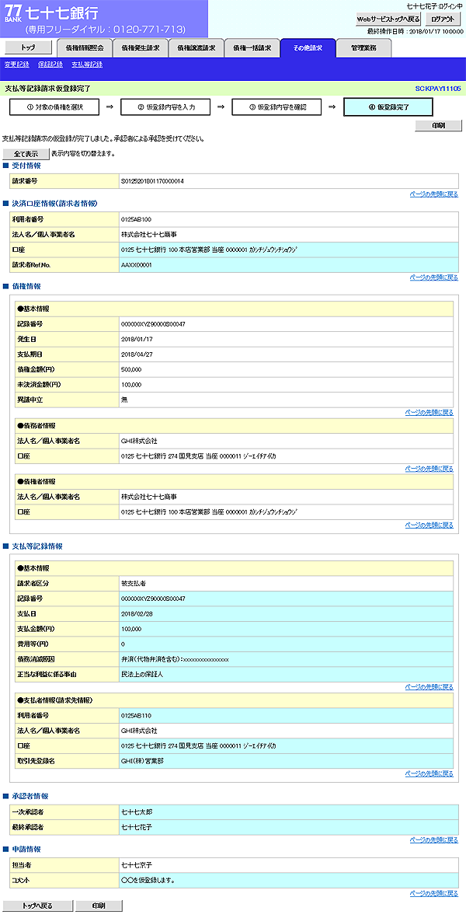Click ページの先頭に戻る under 決済口座情報 section
Image resolution: width=466 pixels, height=918 pixels.
434,277
